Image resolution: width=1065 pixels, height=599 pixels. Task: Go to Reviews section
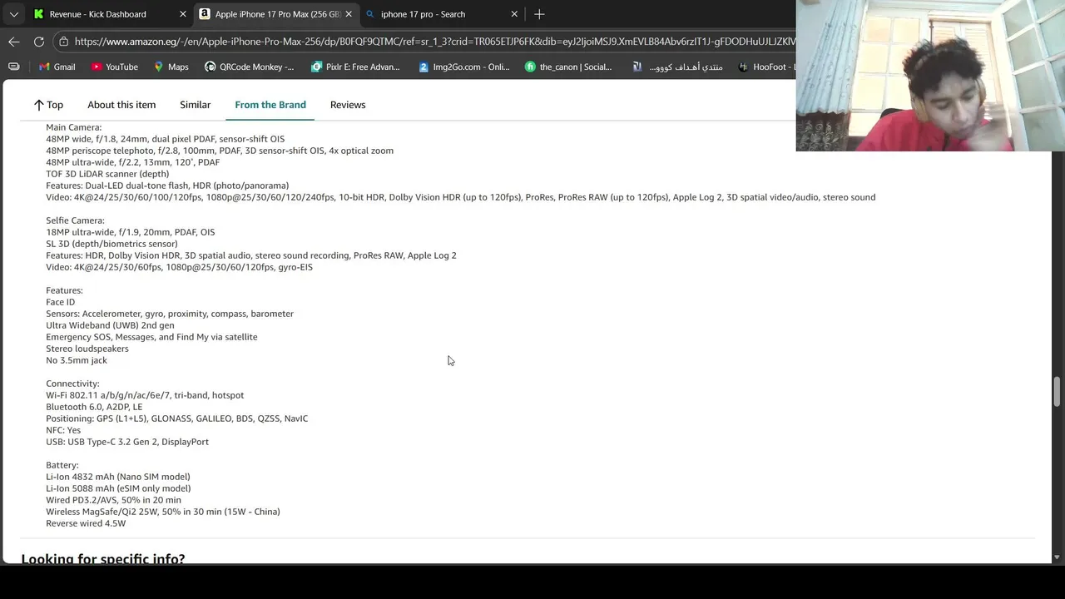[x=348, y=105]
